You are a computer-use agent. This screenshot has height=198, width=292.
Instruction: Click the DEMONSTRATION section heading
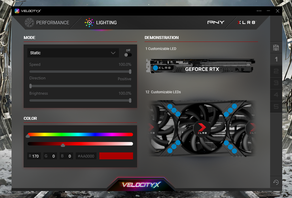162,38
